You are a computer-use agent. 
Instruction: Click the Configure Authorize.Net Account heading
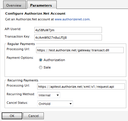point(35,13)
